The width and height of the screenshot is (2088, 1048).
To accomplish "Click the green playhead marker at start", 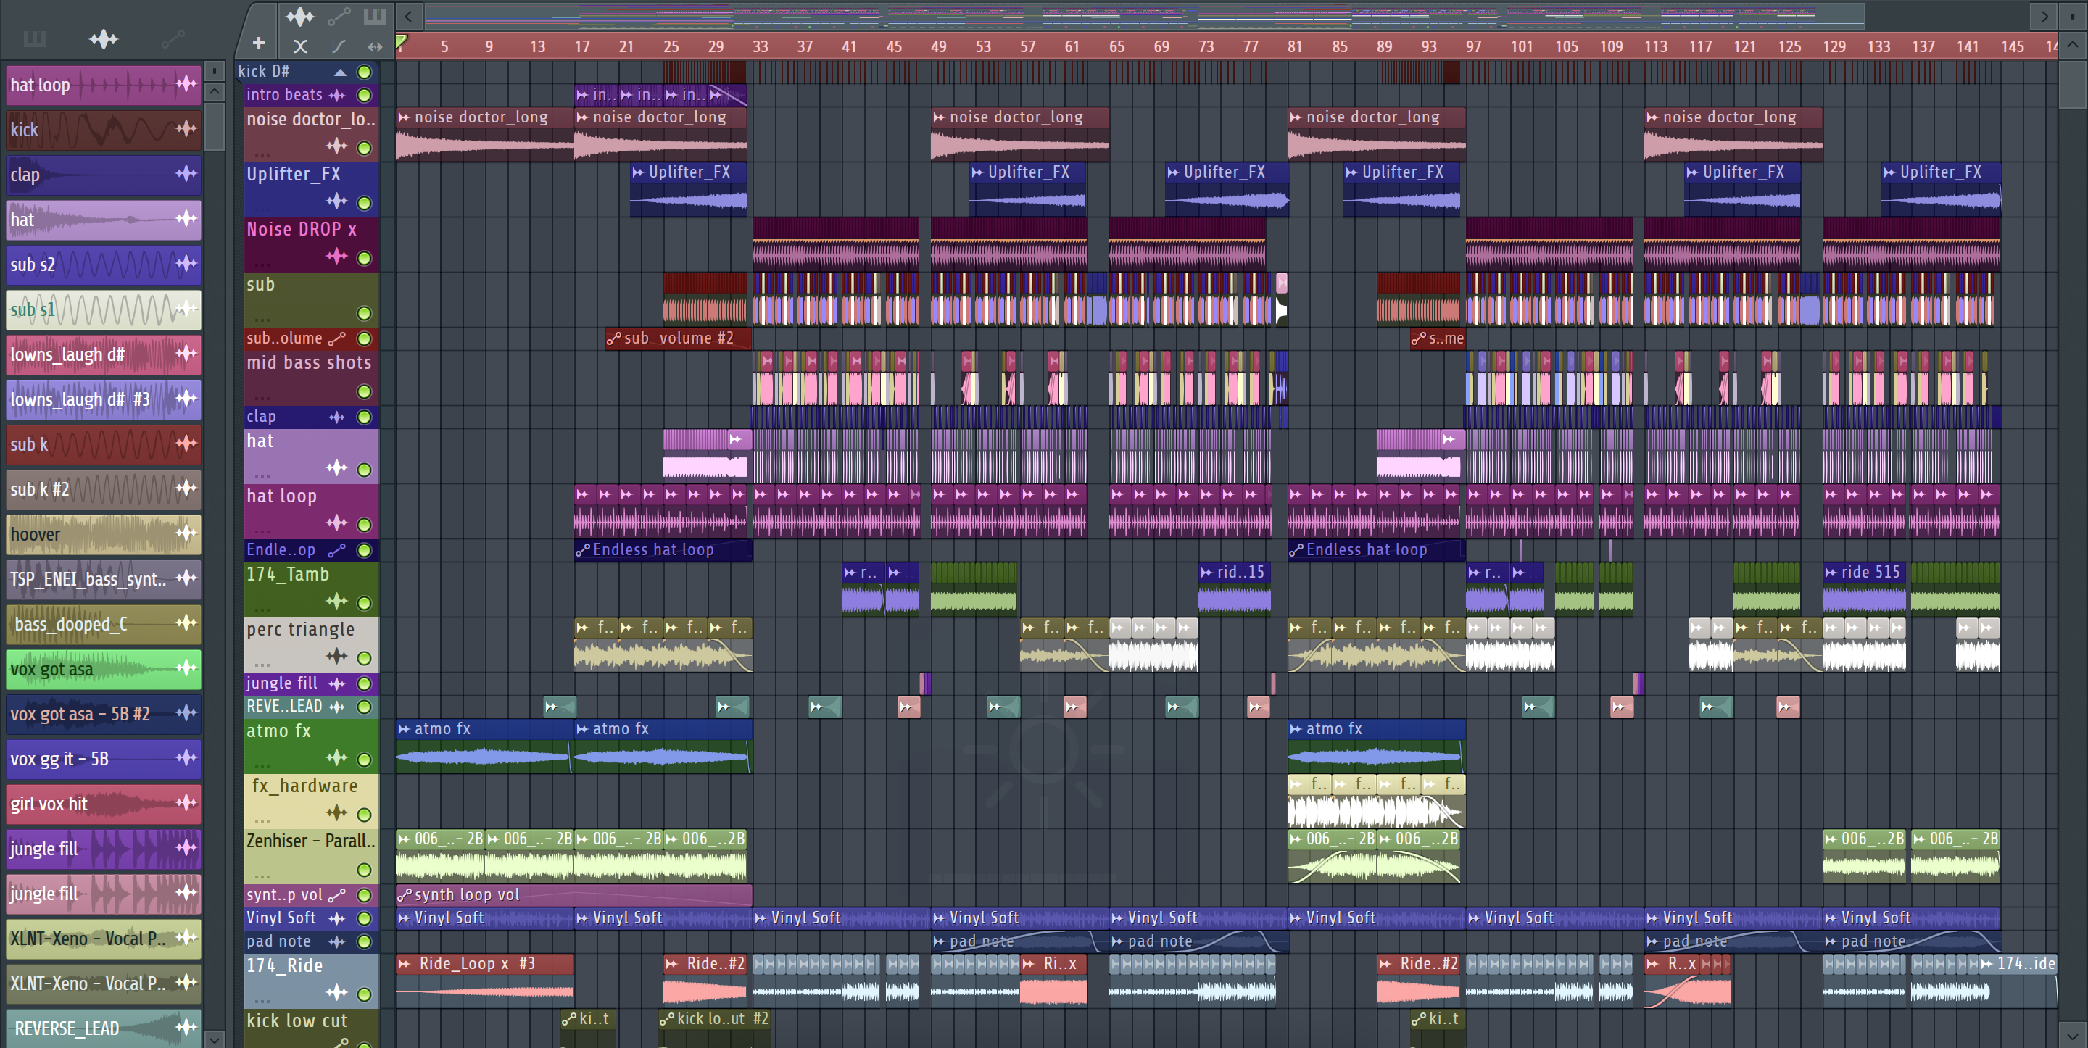I will [401, 41].
